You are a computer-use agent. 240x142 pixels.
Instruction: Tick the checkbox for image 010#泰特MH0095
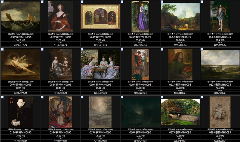[x=122, y=49]
